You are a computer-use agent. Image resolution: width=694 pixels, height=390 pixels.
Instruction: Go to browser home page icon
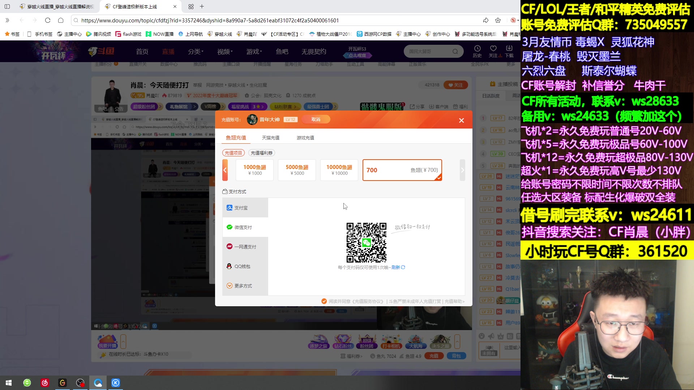(61, 20)
